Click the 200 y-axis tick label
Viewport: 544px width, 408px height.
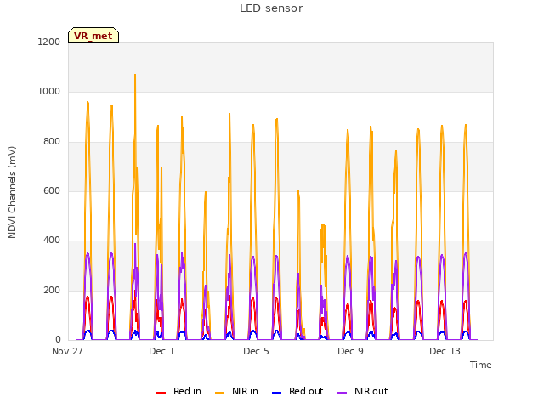[x=52, y=290]
